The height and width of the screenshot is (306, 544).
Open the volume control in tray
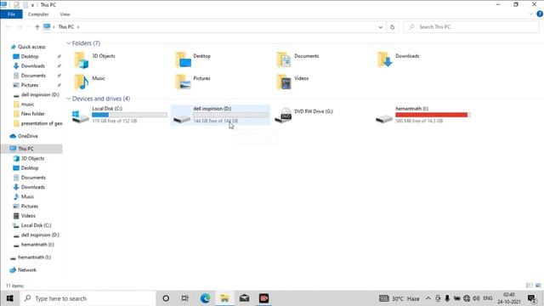click(476, 298)
